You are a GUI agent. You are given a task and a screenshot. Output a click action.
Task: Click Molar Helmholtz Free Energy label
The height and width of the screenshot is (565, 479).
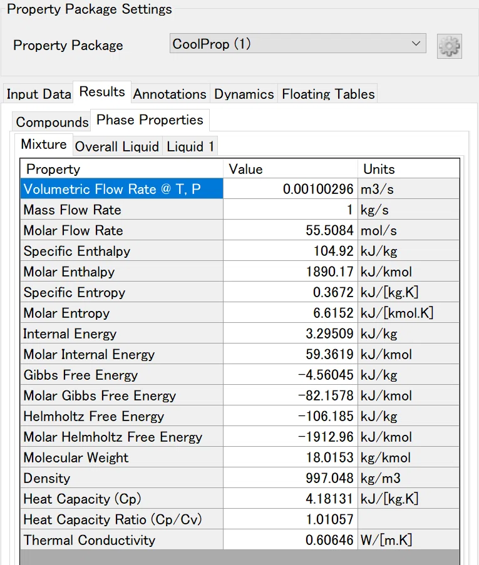coord(122,437)
